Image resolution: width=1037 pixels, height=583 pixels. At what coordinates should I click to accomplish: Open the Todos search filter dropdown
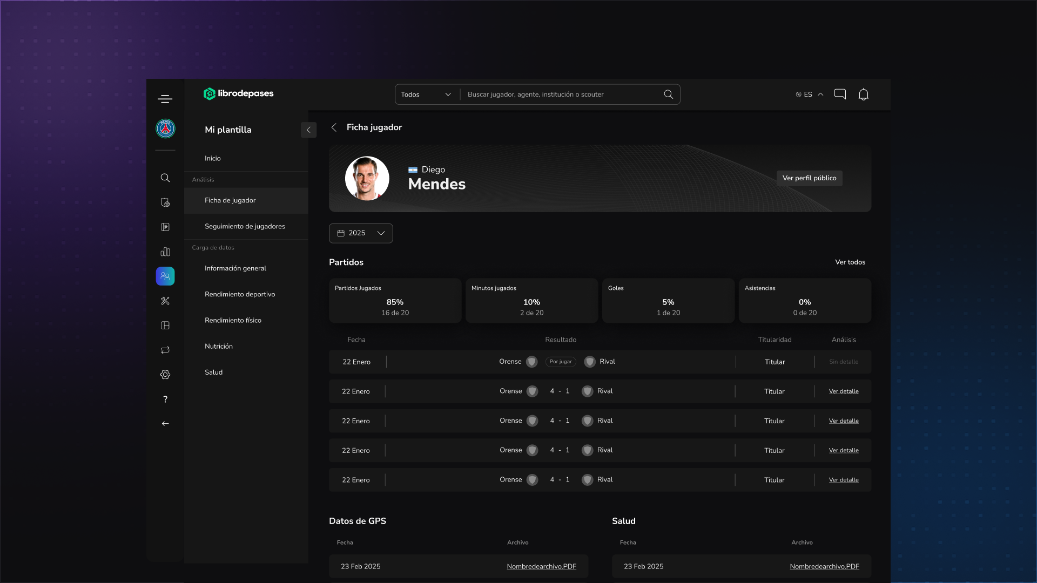[x=426, y=94]
